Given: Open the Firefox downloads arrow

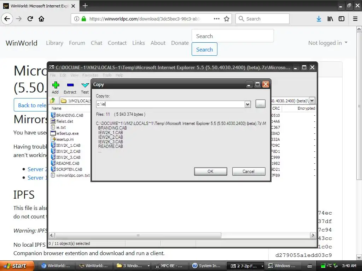Looking at the screenshot, I should (x=319, y=19).
